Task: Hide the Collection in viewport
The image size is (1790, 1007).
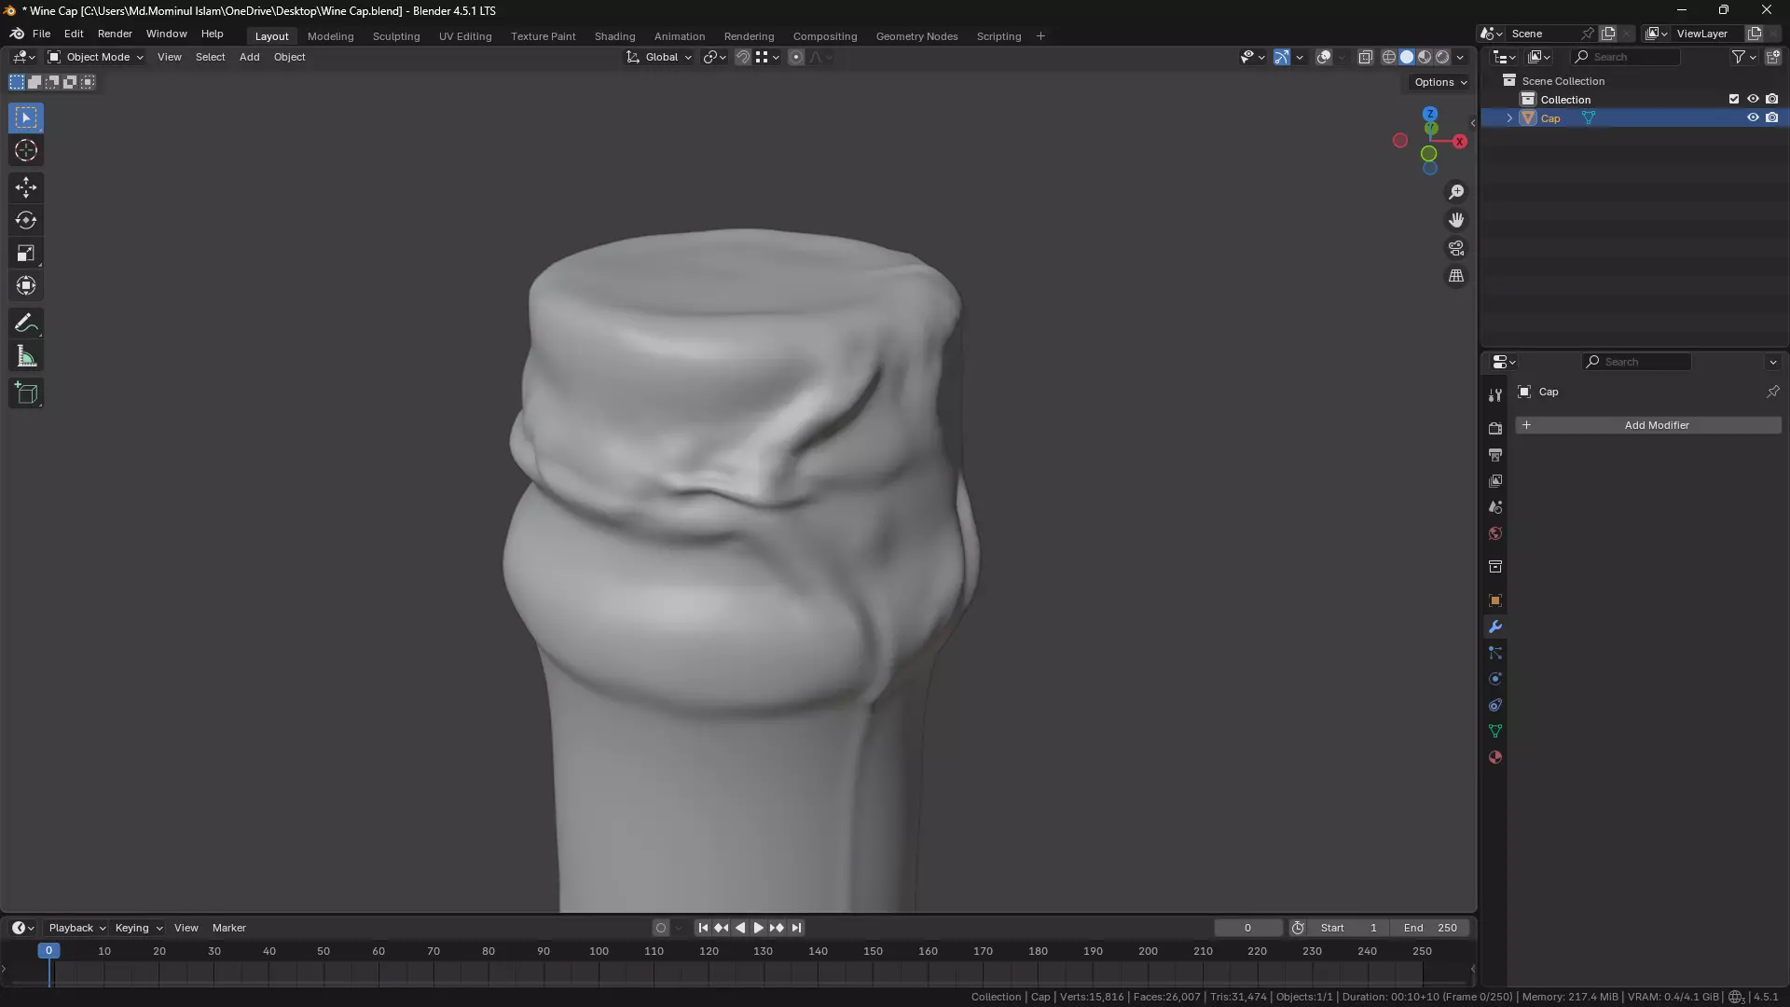Action: [1753, 99]
